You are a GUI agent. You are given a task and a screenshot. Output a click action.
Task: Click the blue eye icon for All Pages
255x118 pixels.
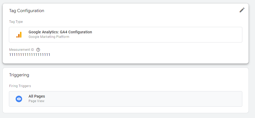point(19,99)
